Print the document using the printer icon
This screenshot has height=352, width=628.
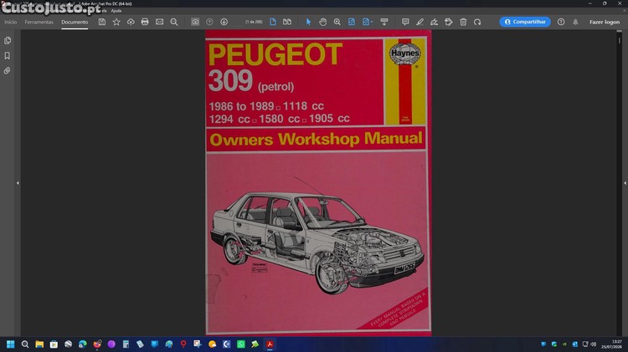pyautogui.click(x=145, y=22)
